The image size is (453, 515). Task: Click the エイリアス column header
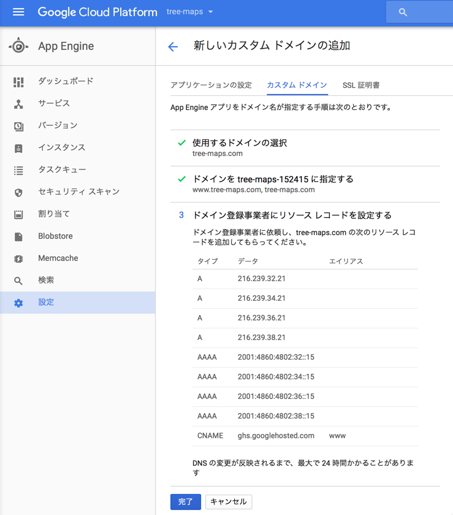pos(346,261)
